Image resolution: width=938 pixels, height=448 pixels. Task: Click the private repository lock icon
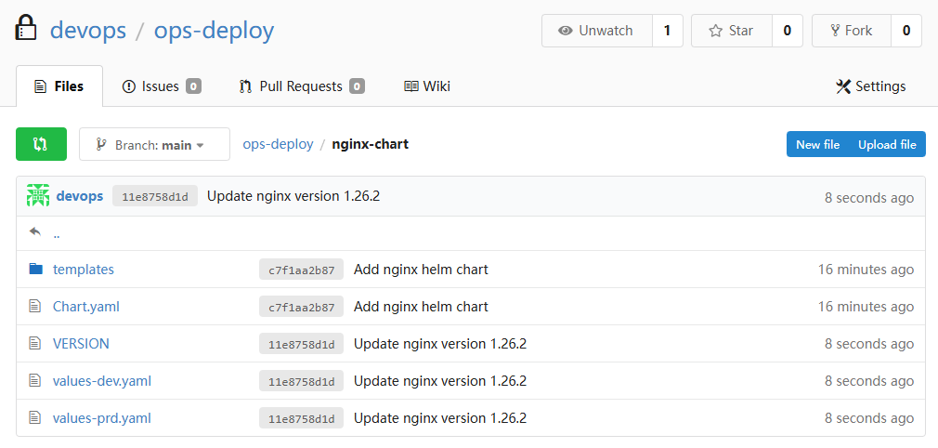pyautogui.click(x=26, y=28)
